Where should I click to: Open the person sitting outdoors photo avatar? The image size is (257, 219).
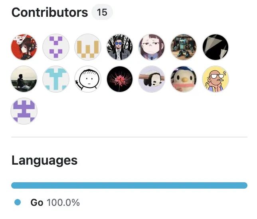24,79
